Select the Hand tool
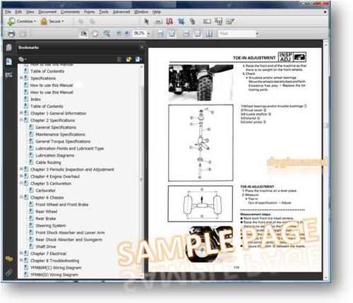Image resolution: width=353 pixels, height=303 pixels. [95, 34]
